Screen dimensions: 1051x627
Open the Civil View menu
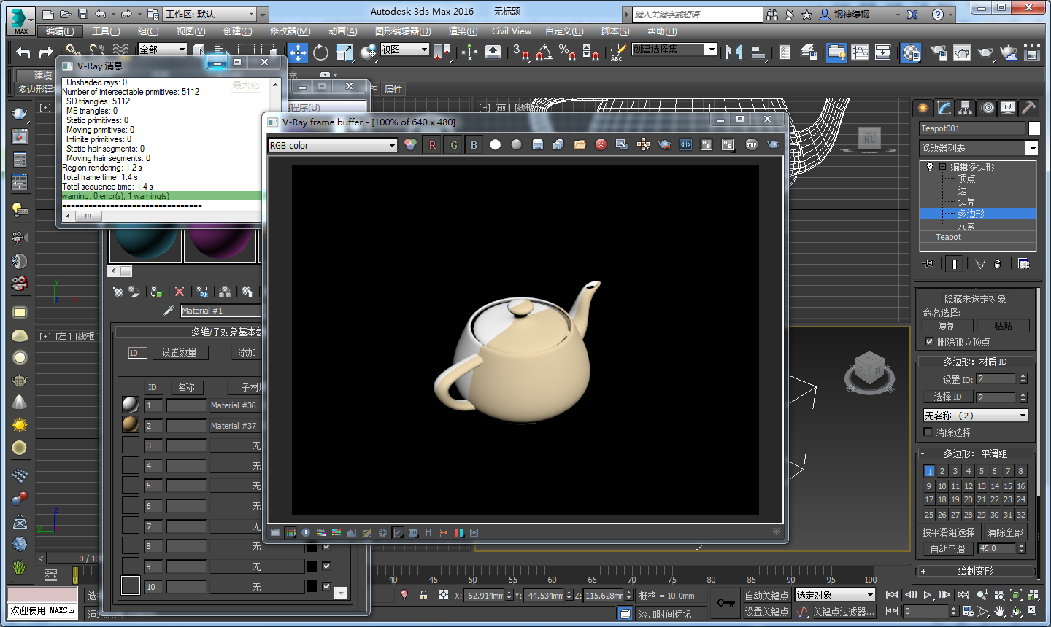511,31
